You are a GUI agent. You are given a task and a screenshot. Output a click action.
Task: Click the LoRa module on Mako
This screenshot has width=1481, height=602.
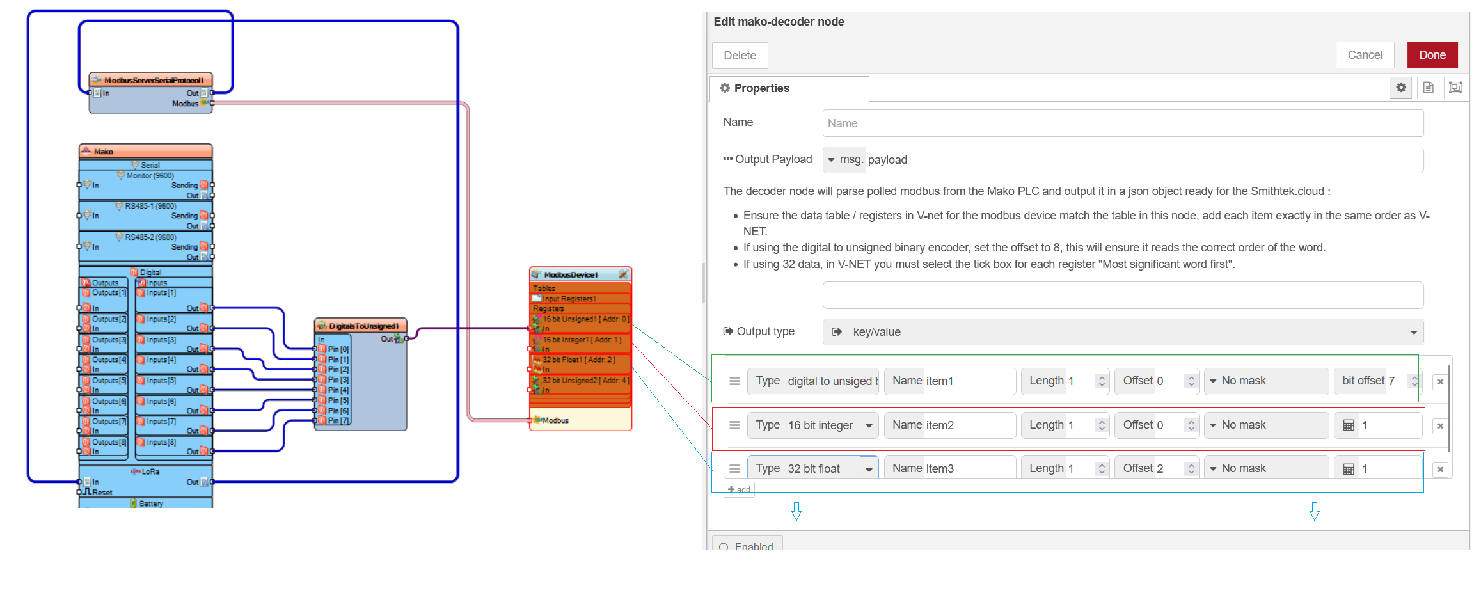146,471
